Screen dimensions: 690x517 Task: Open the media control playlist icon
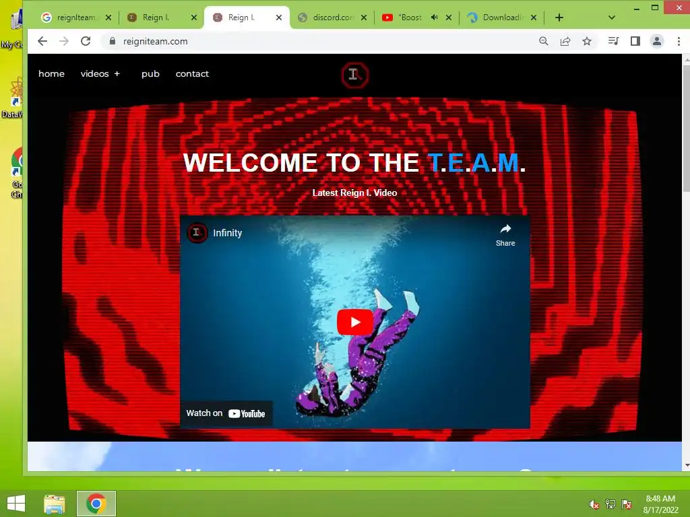(x=613, y=41)
